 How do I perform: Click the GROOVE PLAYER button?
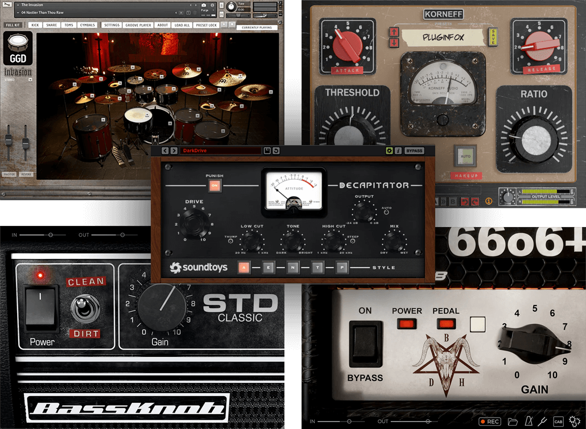point(138,25)
